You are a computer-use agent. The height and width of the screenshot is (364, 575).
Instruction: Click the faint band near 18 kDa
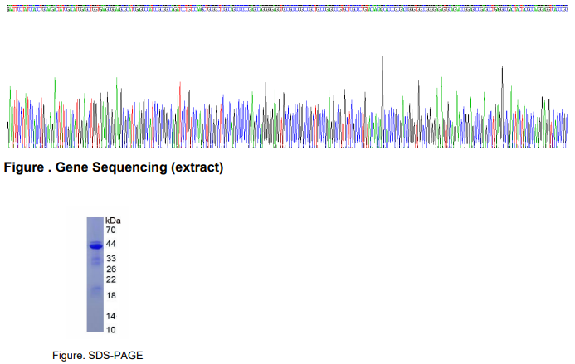tap(95, 291)
